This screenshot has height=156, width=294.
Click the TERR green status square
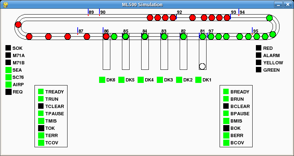click(41, 135)
